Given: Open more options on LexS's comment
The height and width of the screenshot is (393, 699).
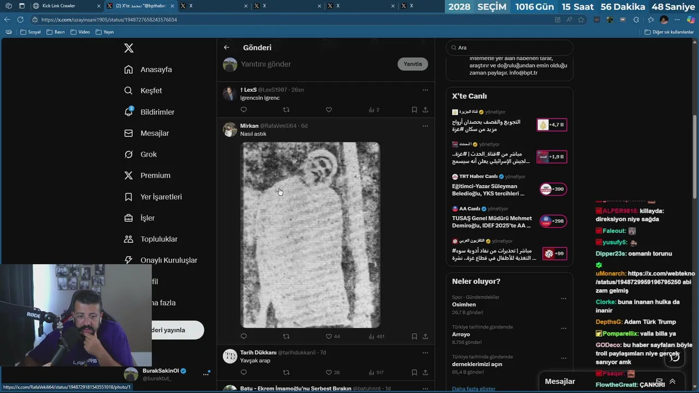Looking at the screenshot, I should pos(425,90).
